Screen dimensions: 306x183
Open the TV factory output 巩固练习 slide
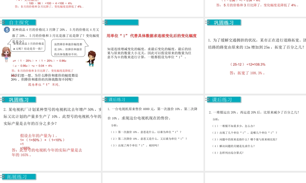pyautogui.click(x=50, y=133)
